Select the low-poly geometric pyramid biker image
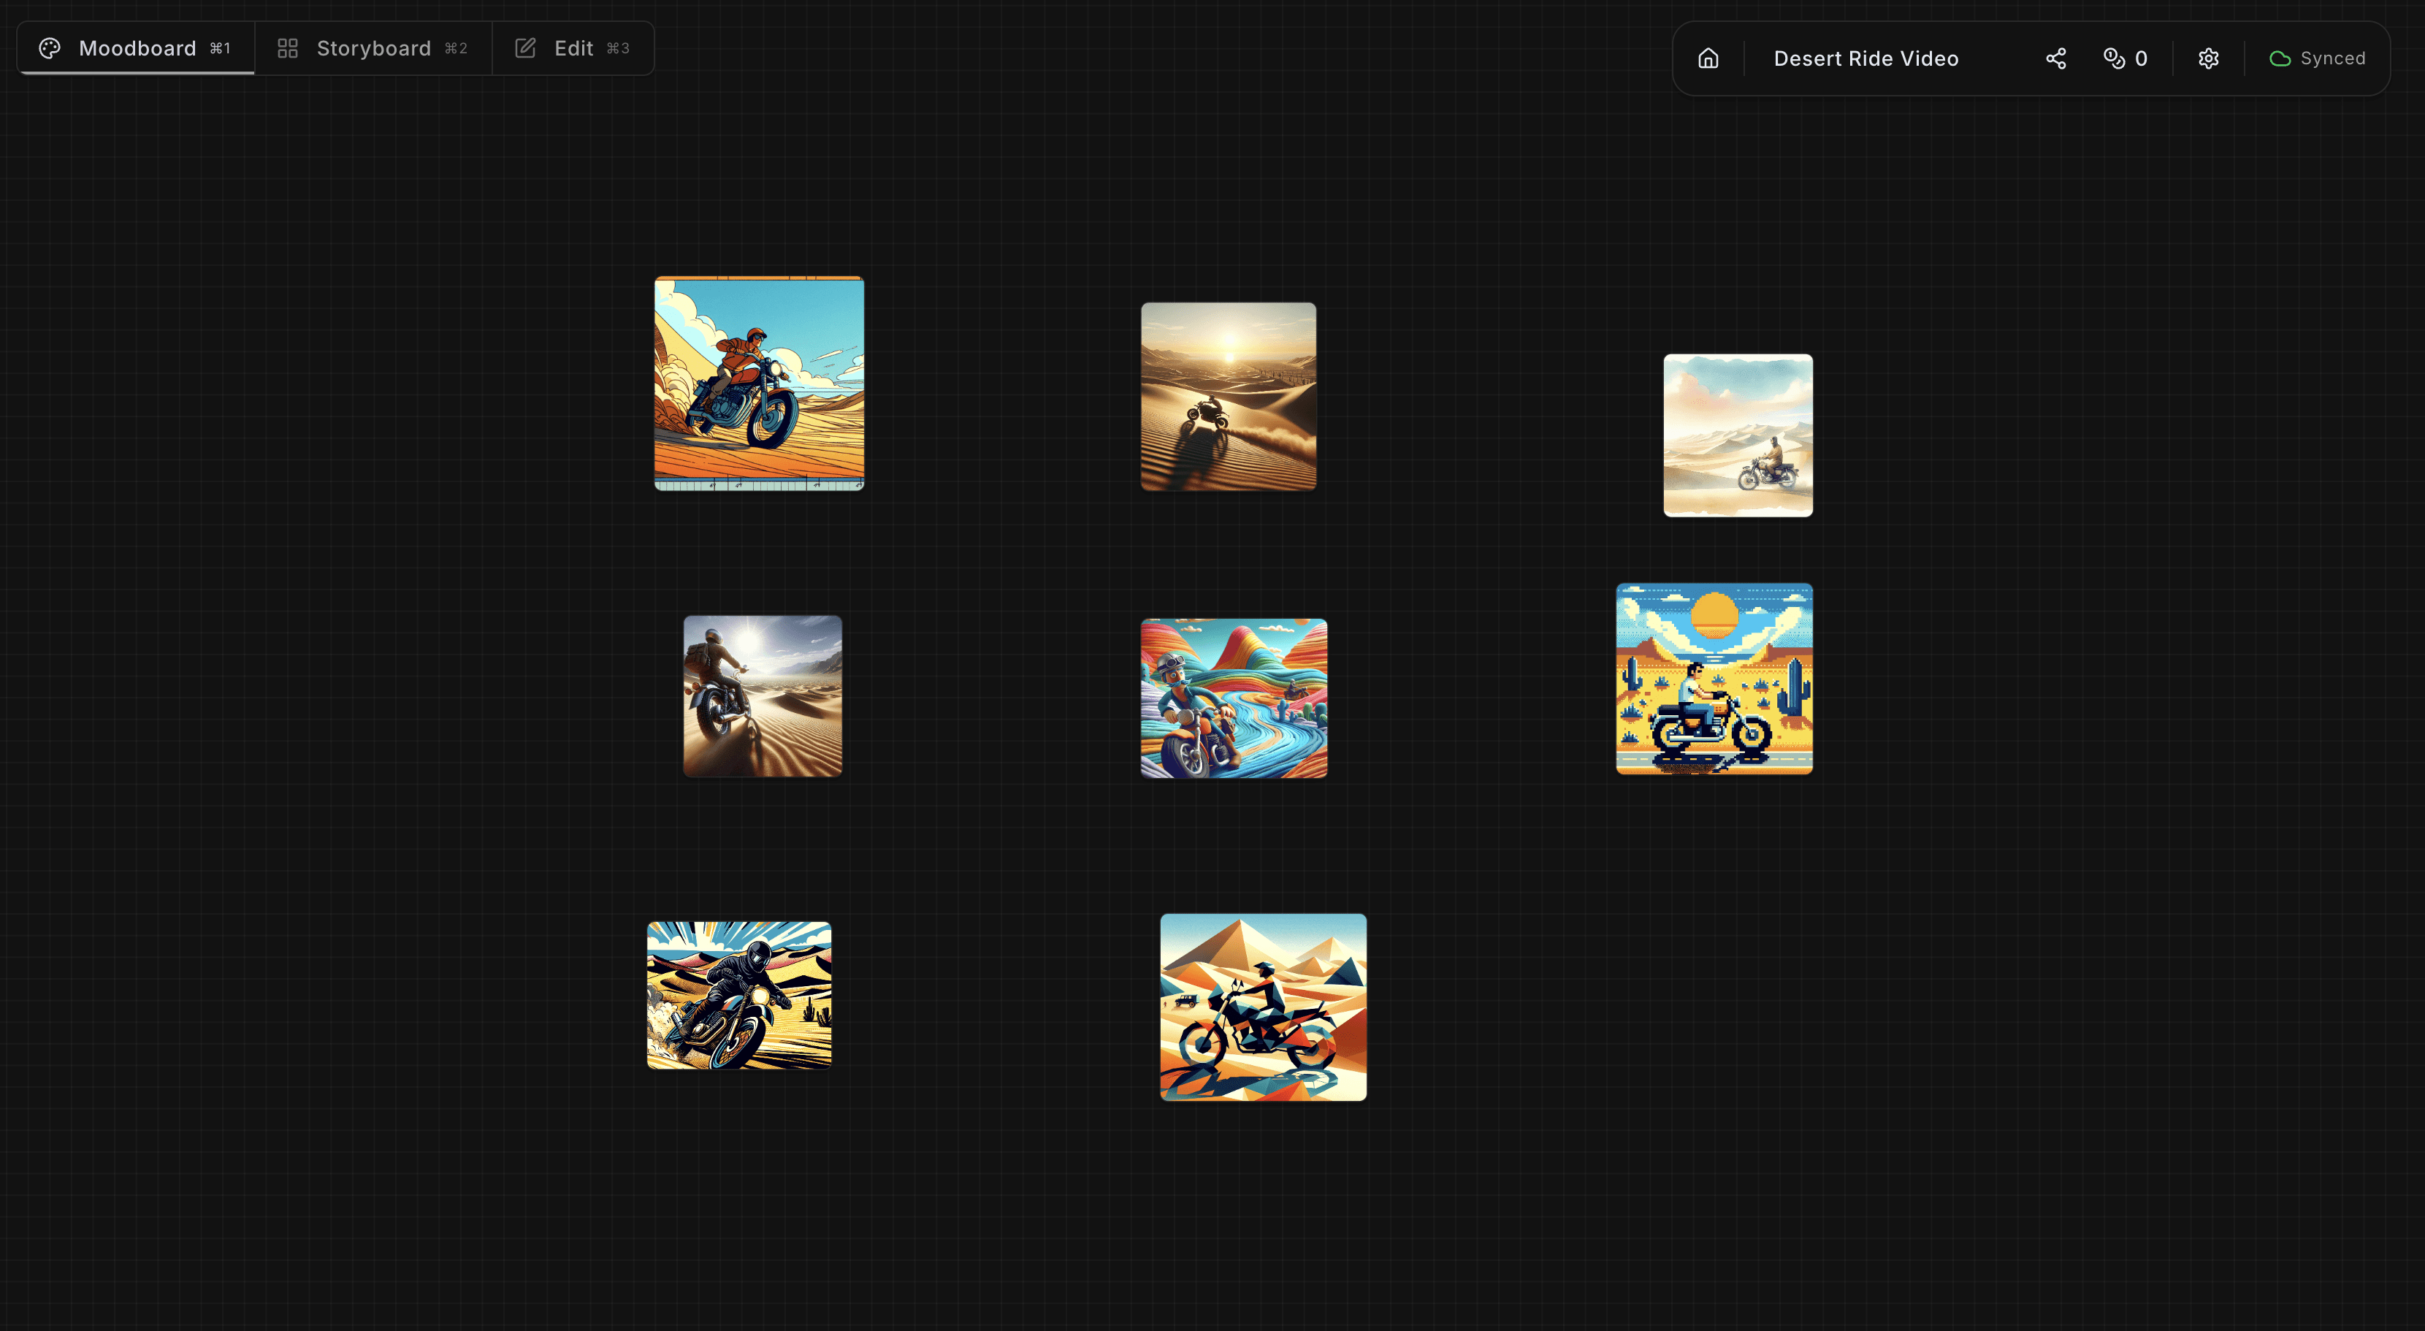Viewport: 2425px width, 1331px height. pyautogui.click(x=1262, y=1006)
